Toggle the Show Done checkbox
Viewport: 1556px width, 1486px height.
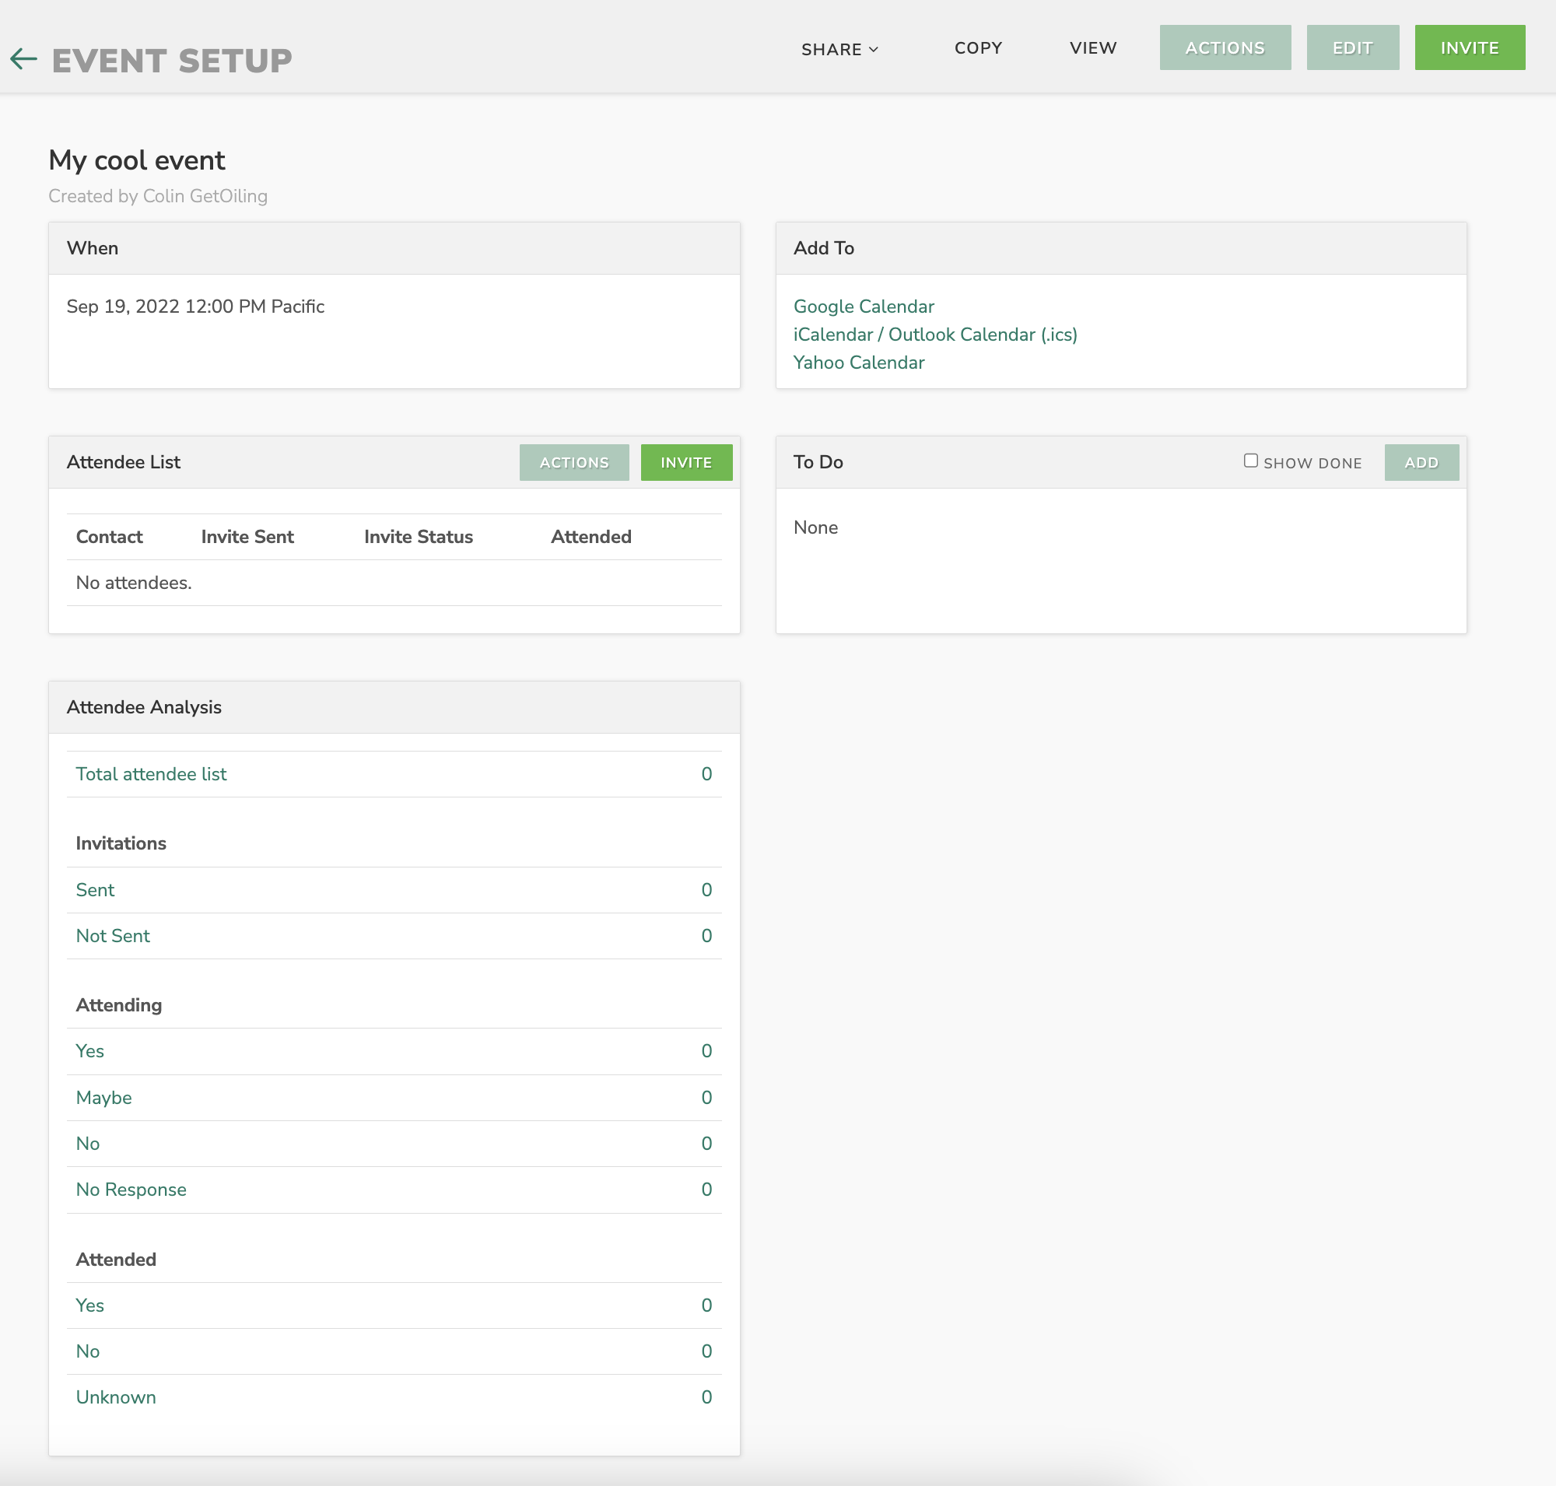1250,461
